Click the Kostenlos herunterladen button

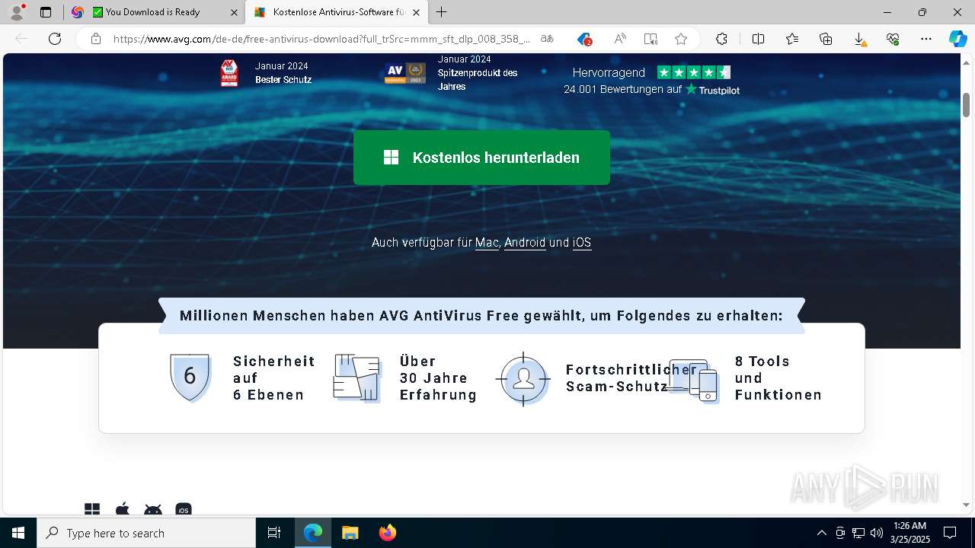tap(481, 158)
